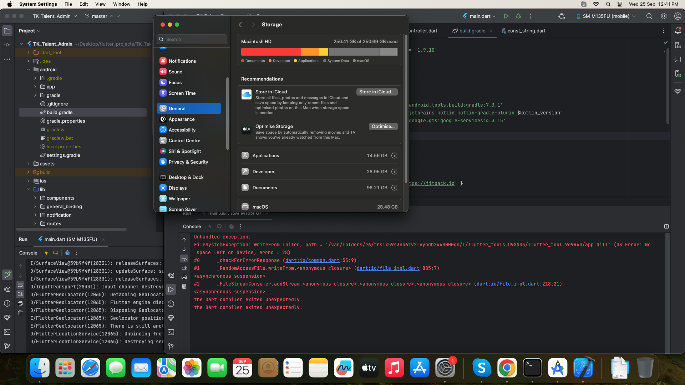Open dart:io/common.dart link in stack trace
This screenshot has height=385, width=685.
[x=312, y=260]
